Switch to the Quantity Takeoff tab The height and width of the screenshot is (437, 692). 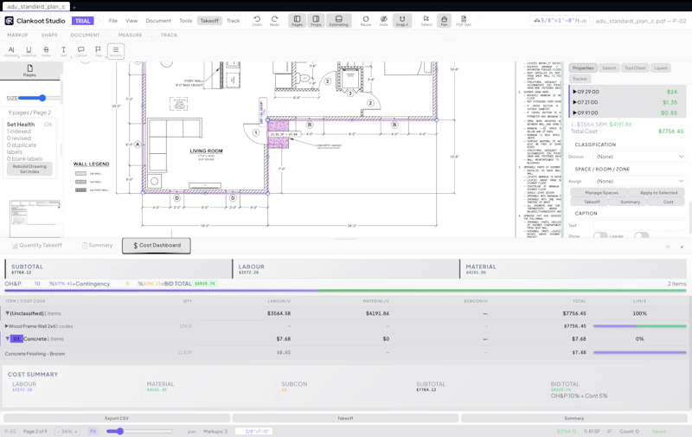(x=37, y=246)
